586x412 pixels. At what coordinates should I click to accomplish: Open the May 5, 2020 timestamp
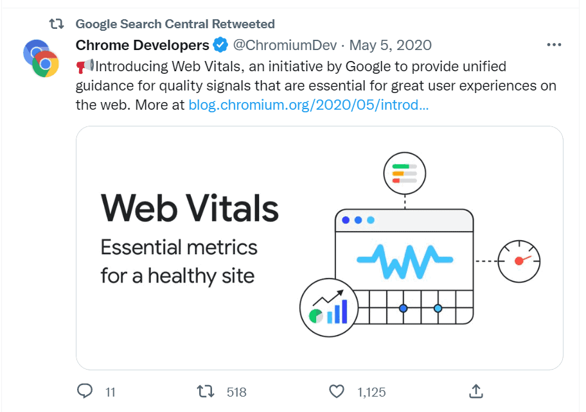(x=391, y=45)
